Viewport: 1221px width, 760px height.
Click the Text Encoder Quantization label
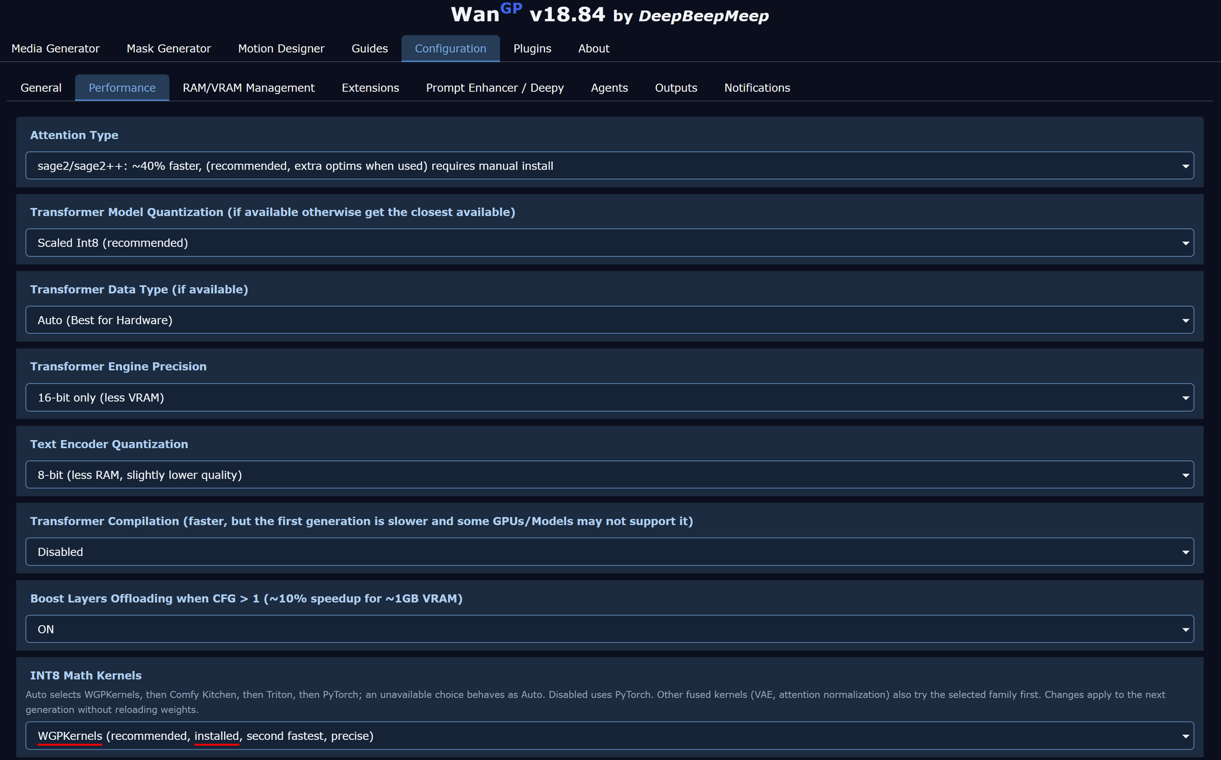(x=109, y=444)
